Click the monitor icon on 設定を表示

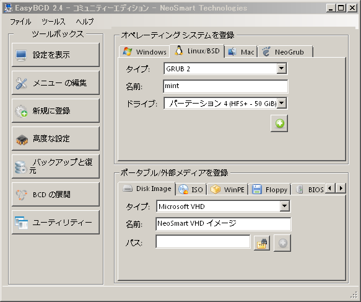21,55
